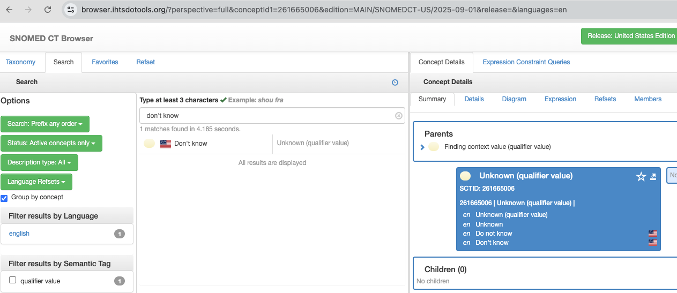Screen dimensions: 677x293
Task: Click the US flag icon next to Don't know result
Action: pos(166,144)
